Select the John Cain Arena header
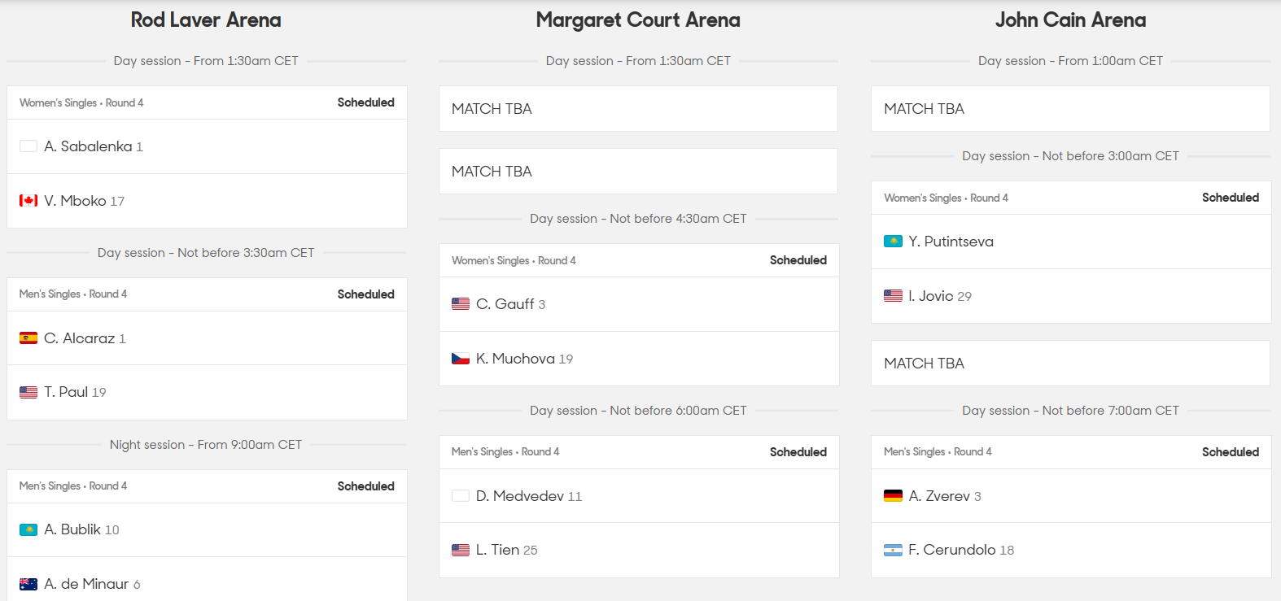Image resolution: width=1281 pixels, height=601 pixels. coord(1070,20)
